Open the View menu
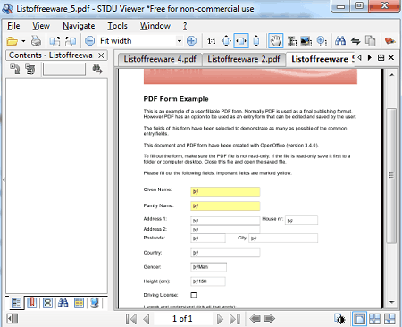This screenshot has width=402, height=327. 41,26
